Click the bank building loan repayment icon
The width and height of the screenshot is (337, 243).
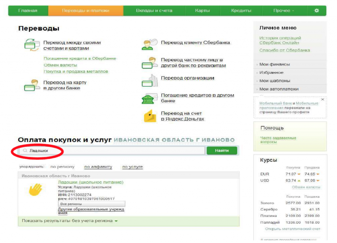(x=149, y=99)
